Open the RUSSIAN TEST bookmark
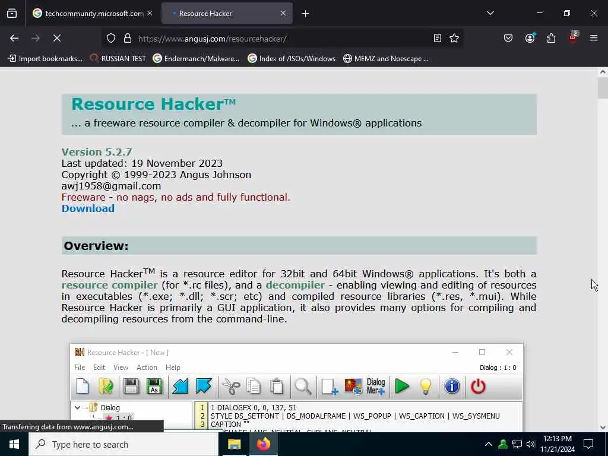 118,59
